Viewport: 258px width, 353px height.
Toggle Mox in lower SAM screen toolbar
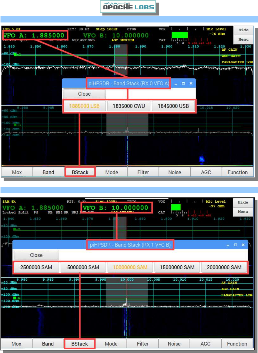coord(17,344)
